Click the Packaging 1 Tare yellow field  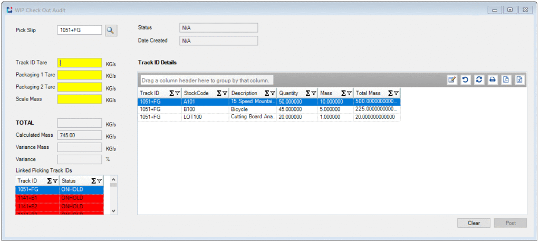(x=80, y=75)
